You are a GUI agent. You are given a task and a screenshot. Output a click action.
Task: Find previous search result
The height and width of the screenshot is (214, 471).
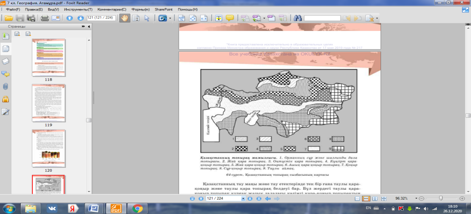click(347, 18)
